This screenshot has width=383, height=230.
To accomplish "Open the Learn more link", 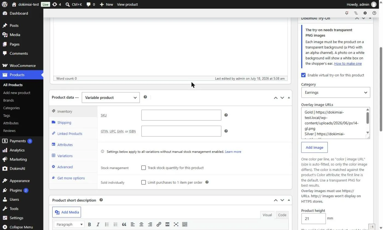I will point(233,152).
